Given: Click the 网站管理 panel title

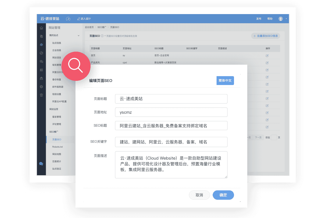Looking at the screenshot, I should (54, 28).
